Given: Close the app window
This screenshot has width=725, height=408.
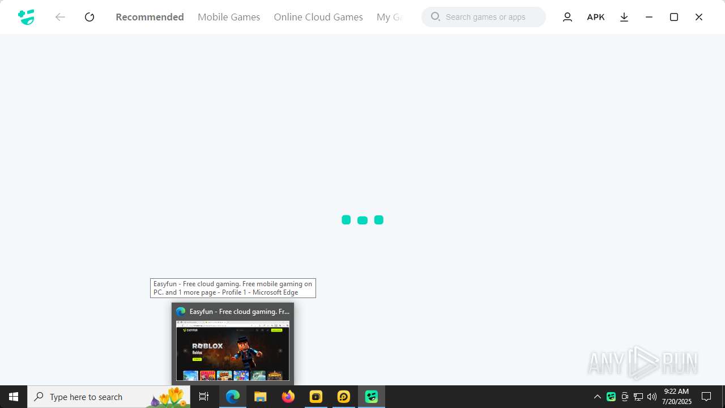Looking at the screenshot, I should point(699,17).
